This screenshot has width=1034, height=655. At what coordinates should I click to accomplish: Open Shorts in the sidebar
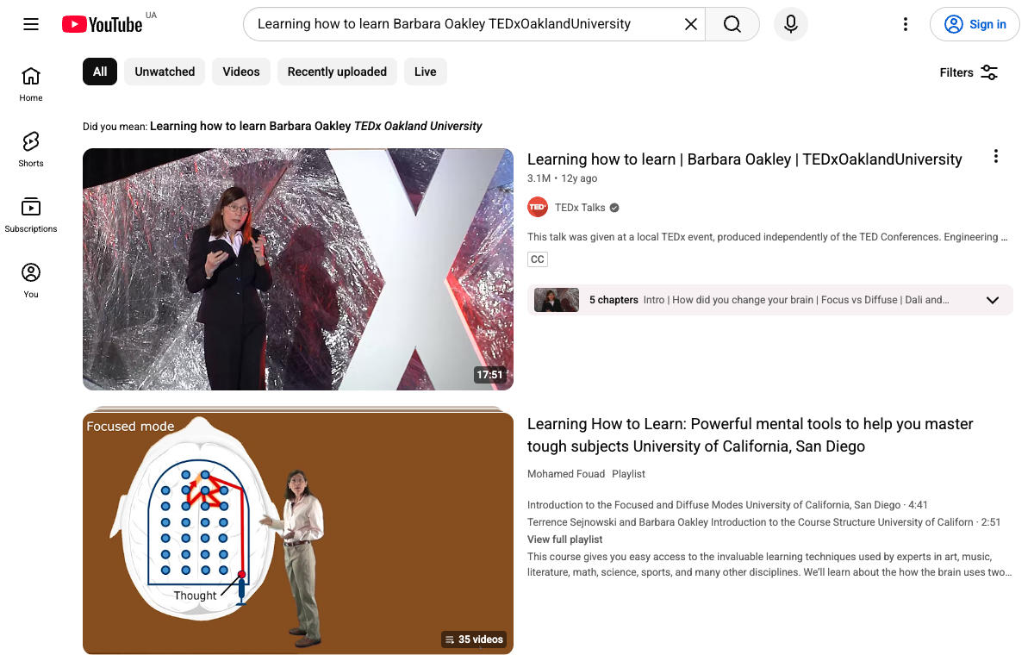coord(31,150)
